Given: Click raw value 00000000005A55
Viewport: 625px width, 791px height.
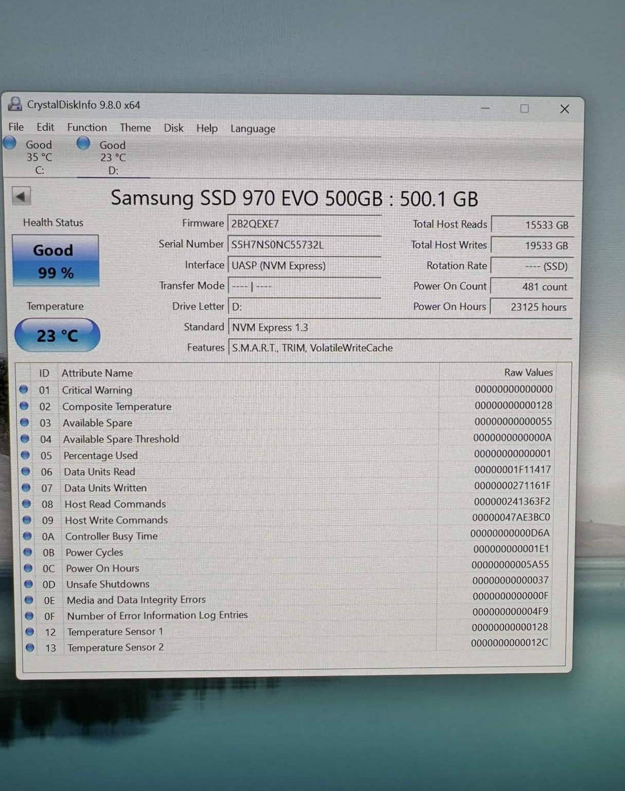Looking at the screenshot, I should (x=510, y=564).
